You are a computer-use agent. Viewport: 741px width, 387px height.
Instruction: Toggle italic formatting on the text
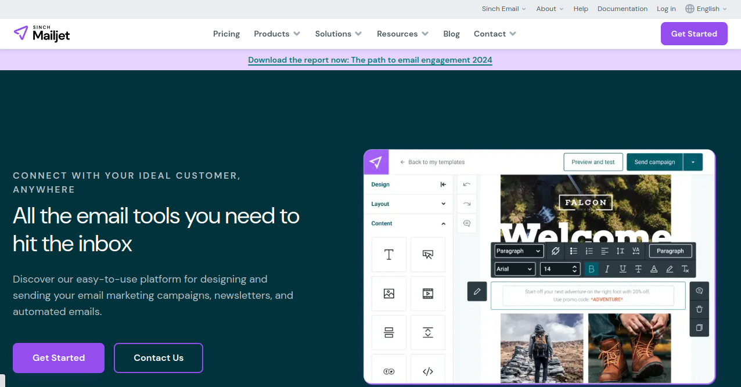coord(607,269)
